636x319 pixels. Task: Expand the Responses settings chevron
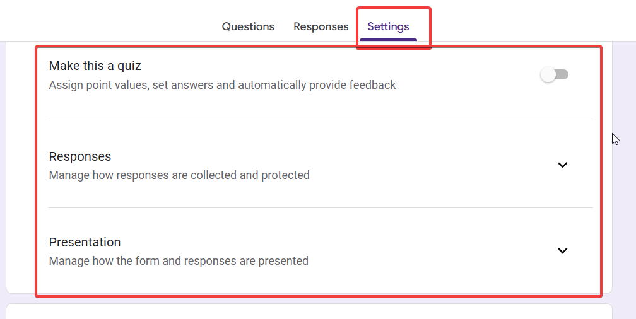[x=563, y=165]
